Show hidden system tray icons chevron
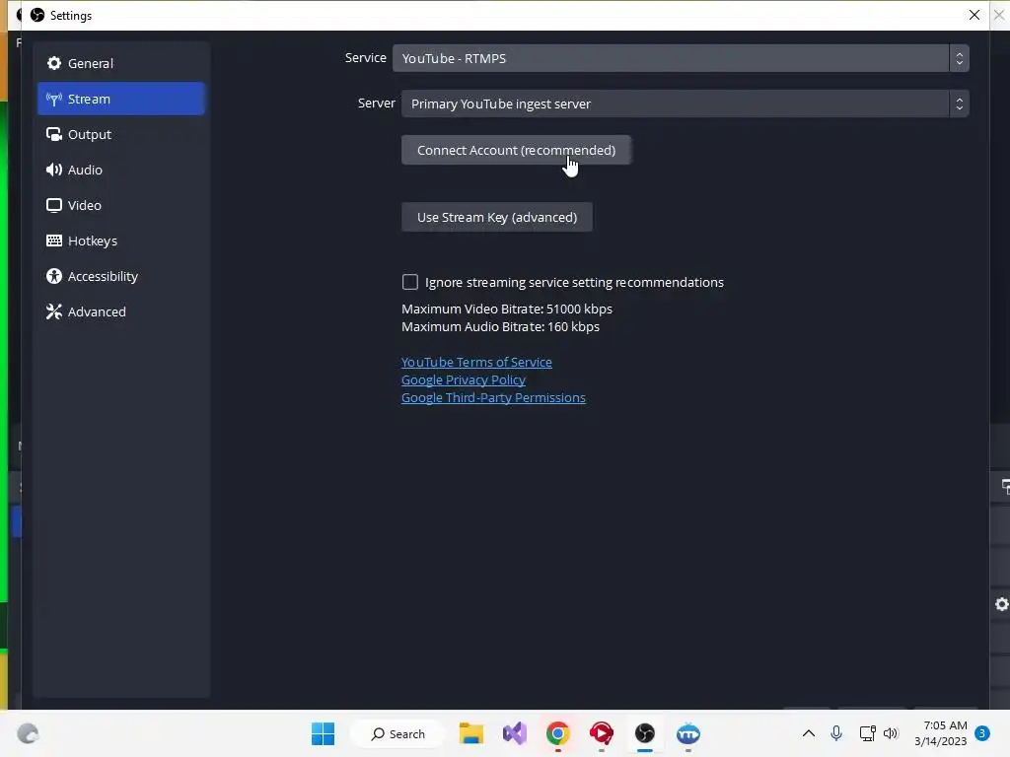Screen dimensions: 1010x757 [x=809, y=733]
